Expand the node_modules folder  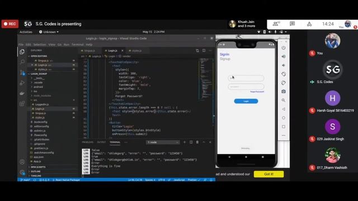click(43, 95)
